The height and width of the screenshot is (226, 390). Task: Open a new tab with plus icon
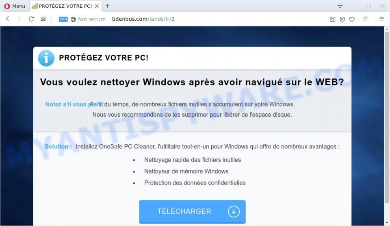tap(107, 6)
